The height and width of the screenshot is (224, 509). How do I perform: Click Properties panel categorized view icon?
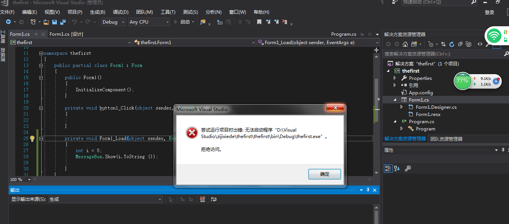388,168
